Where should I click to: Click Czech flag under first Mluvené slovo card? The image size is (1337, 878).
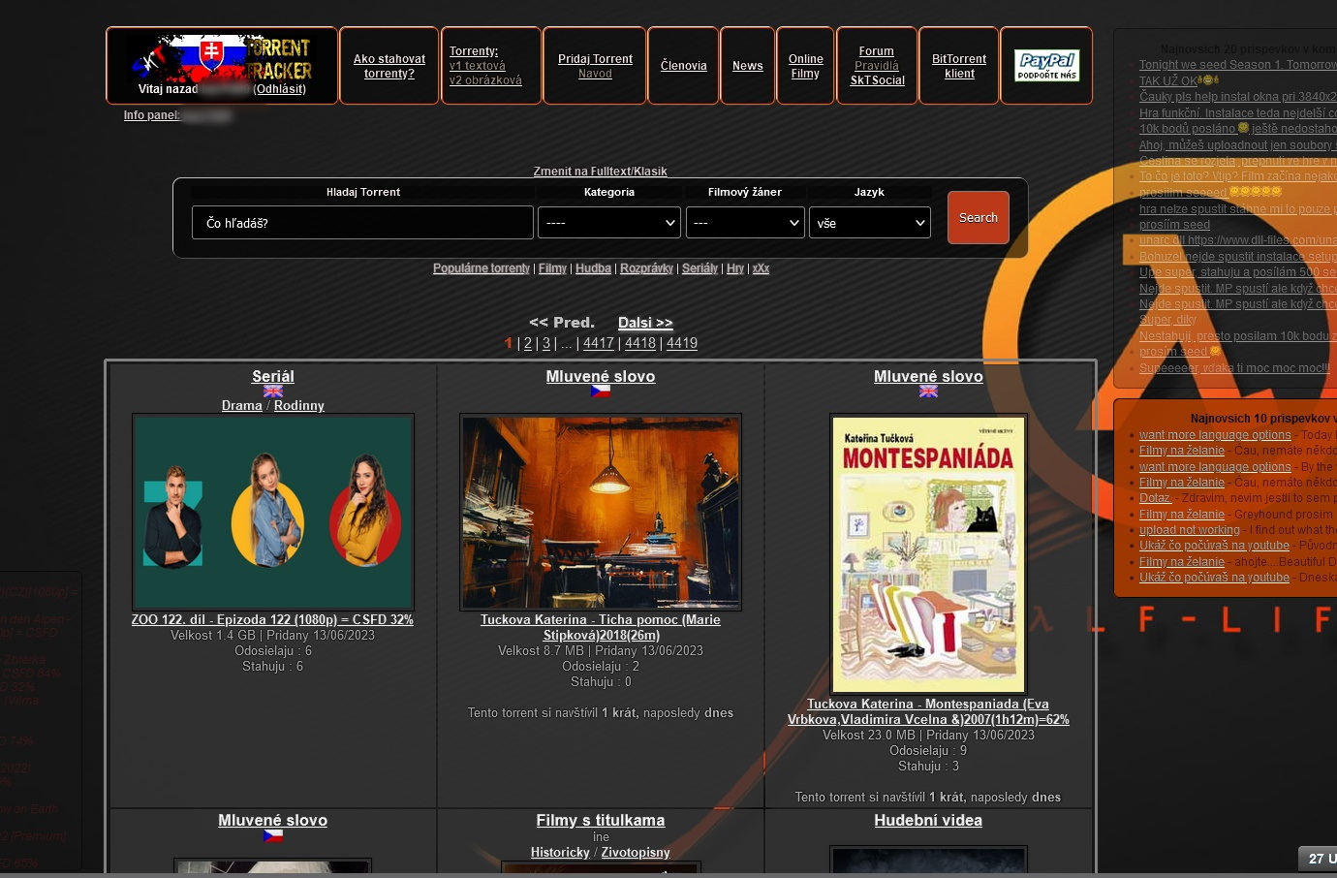[x=601, y=392]
